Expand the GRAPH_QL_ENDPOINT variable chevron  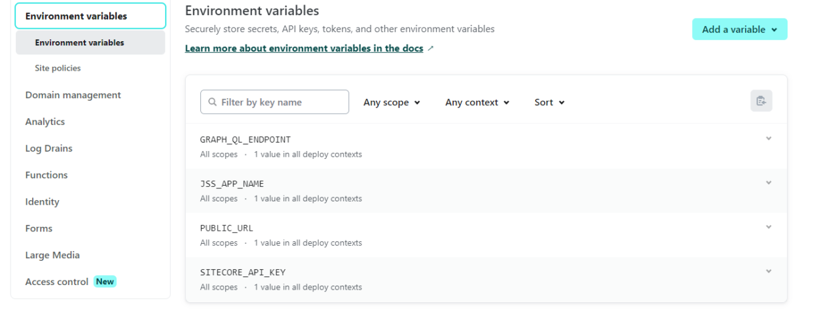click(x=769, y=139)
